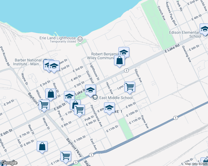The width and height of the screenshot is (208, 166).
Task: Open the school marker at Lighthouse St and Lake Rd
Action: [x=90, y=90]
